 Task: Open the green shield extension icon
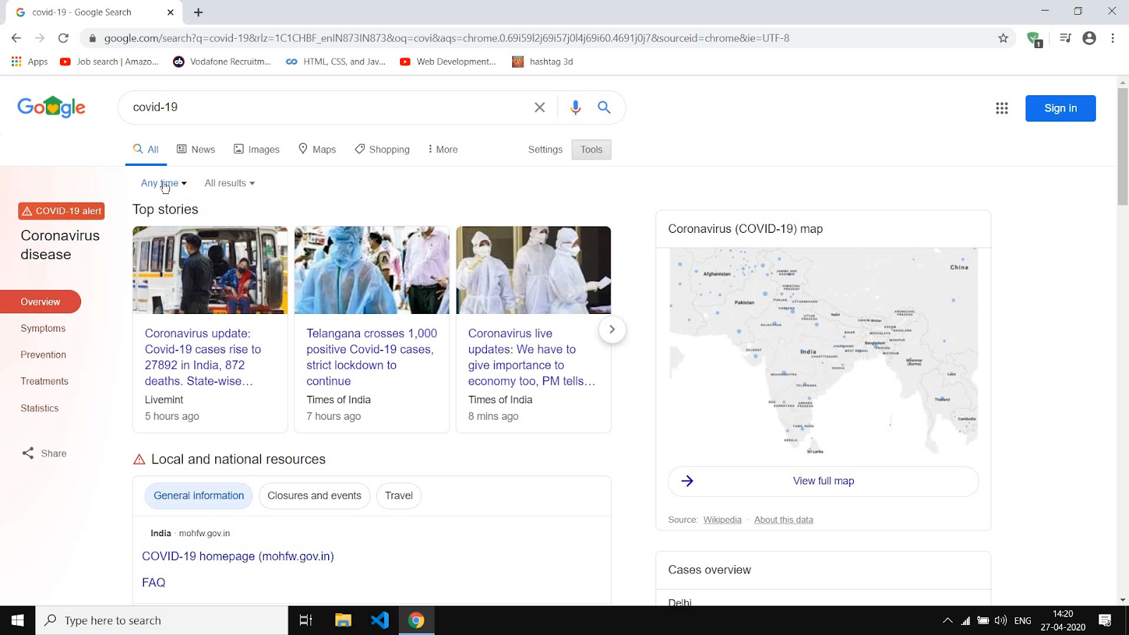click(x=1034, y=39)
